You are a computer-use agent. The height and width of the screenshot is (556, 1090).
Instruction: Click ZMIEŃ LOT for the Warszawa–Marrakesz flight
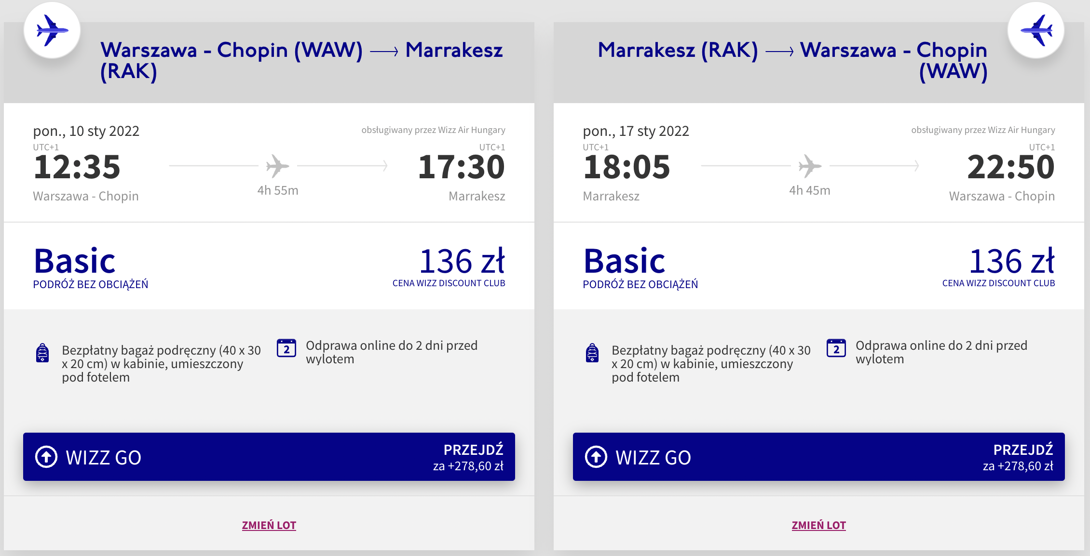[269, 525]
